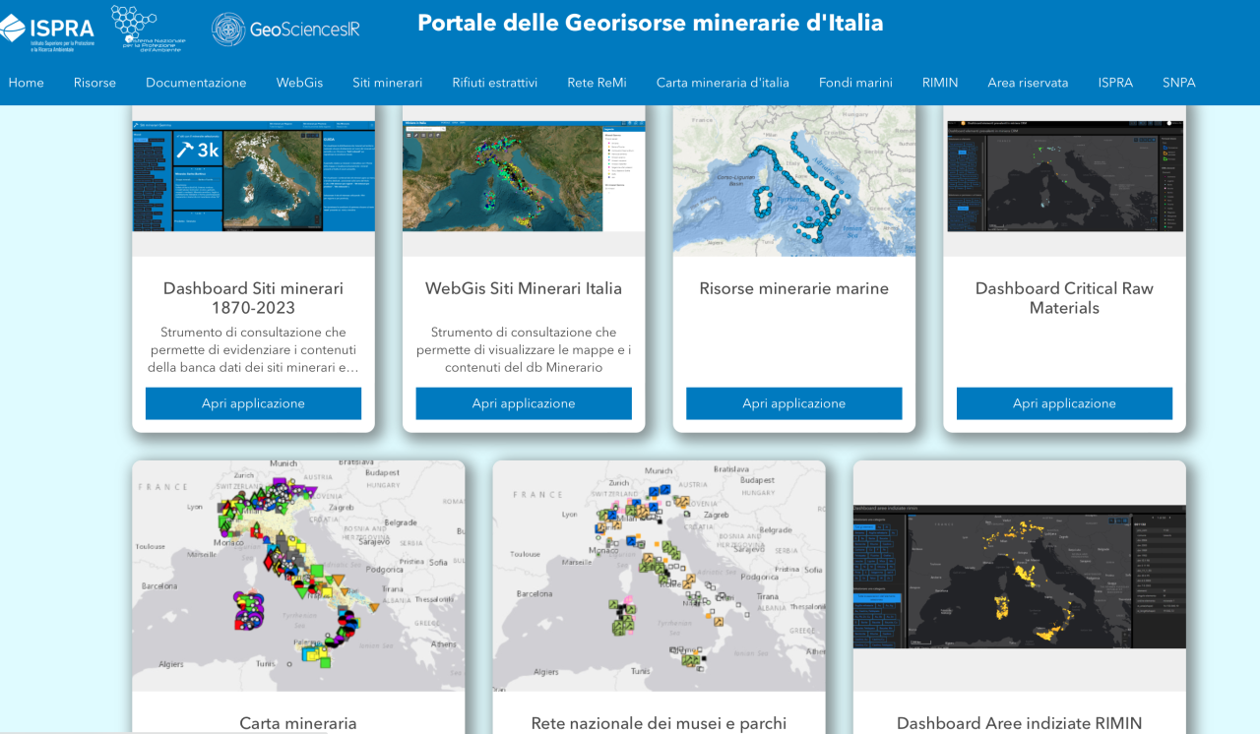Open Dashboard Siti minerari application button

point(253,403)
